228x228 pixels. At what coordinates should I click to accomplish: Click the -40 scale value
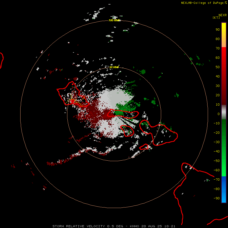(x=217, y=151)
